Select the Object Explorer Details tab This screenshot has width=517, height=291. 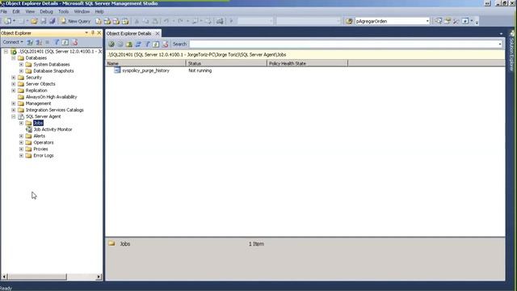click(x=129, y=33)
